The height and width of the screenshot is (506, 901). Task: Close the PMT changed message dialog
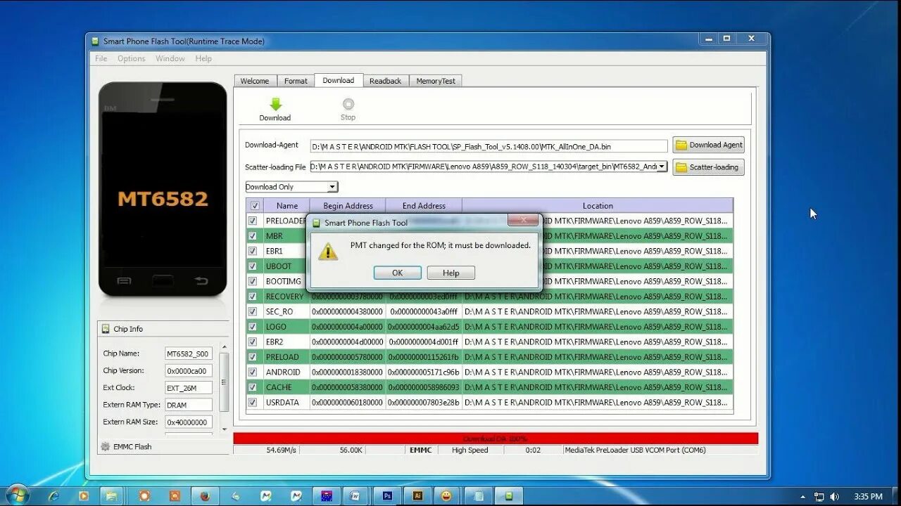[523, 221]
